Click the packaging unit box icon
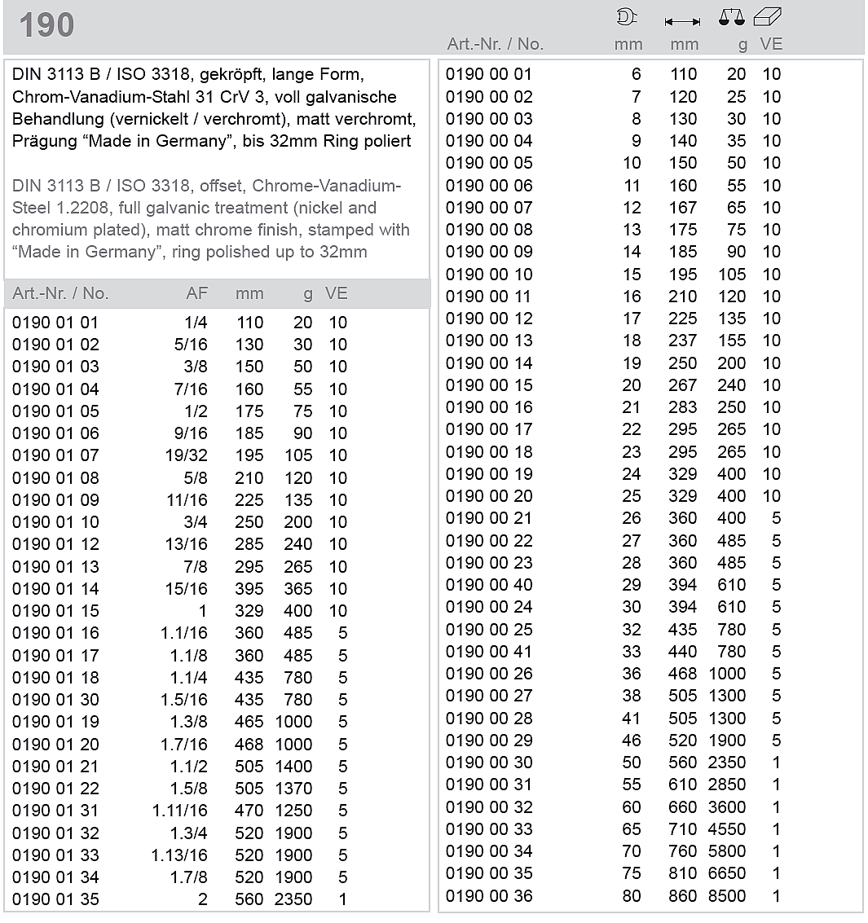Image resolution: width=868 pixels, height=923 pixels. [768, 16]
